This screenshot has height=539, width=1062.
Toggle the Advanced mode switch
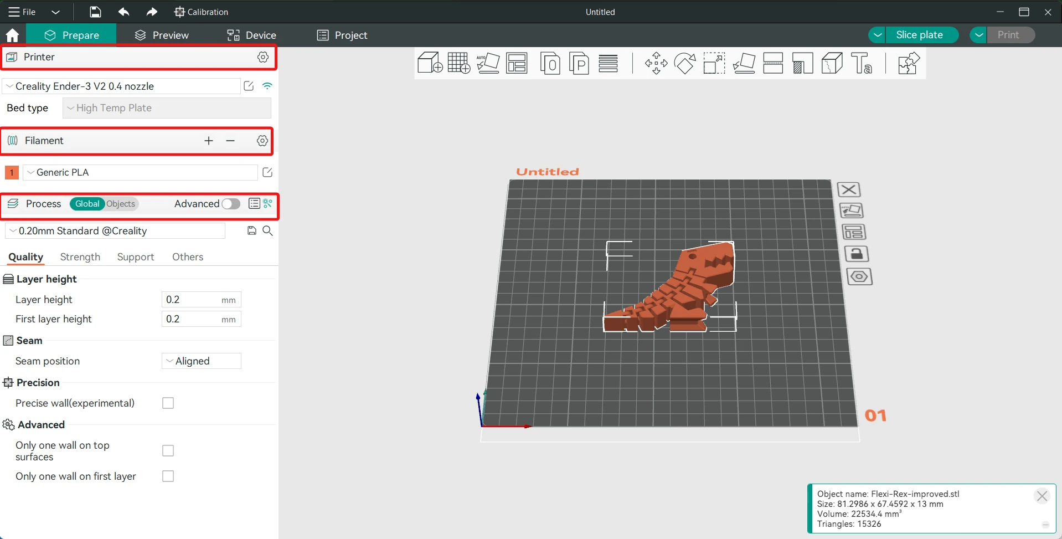click(231, 204)
